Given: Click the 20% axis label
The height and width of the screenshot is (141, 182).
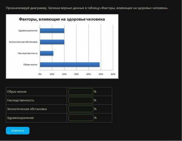Looking at the screenshot, I should click(64, 74).
